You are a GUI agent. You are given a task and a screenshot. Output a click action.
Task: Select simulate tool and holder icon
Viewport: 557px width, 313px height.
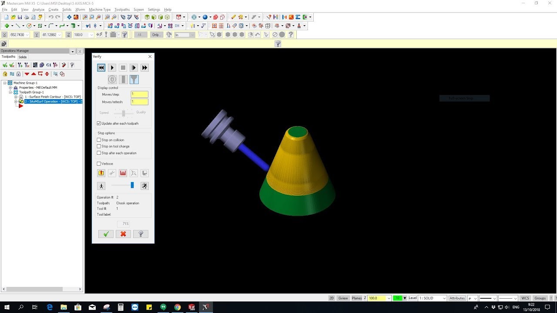coord(134,80)
